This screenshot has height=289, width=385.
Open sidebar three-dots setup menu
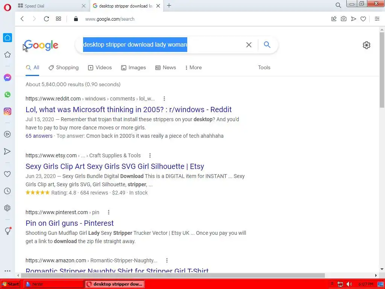8,271
